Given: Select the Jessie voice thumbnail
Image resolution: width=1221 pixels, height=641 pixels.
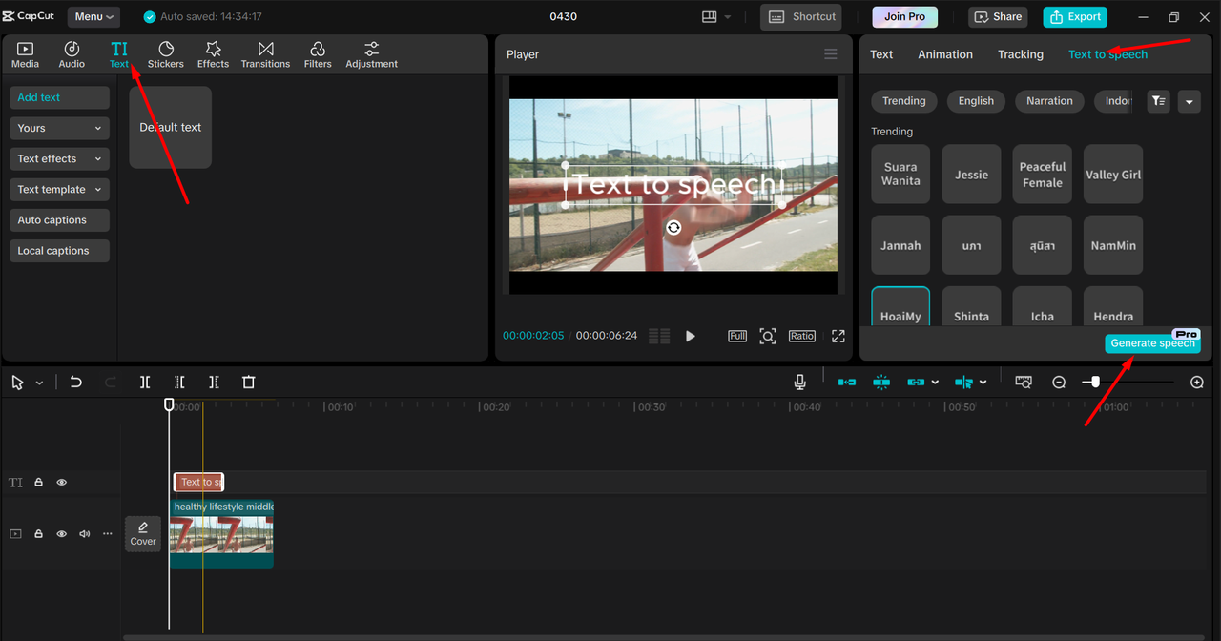Looking at the screenshot, I should click(x=971, y=175).
